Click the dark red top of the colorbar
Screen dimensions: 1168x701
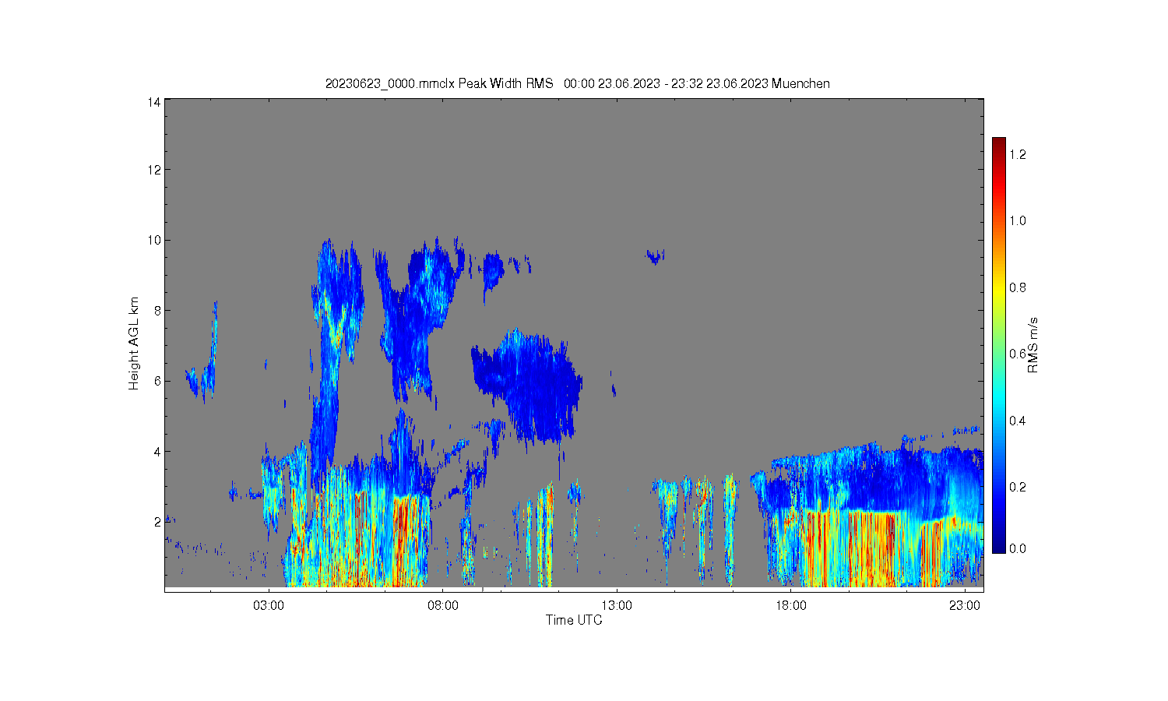coord(999,145)
